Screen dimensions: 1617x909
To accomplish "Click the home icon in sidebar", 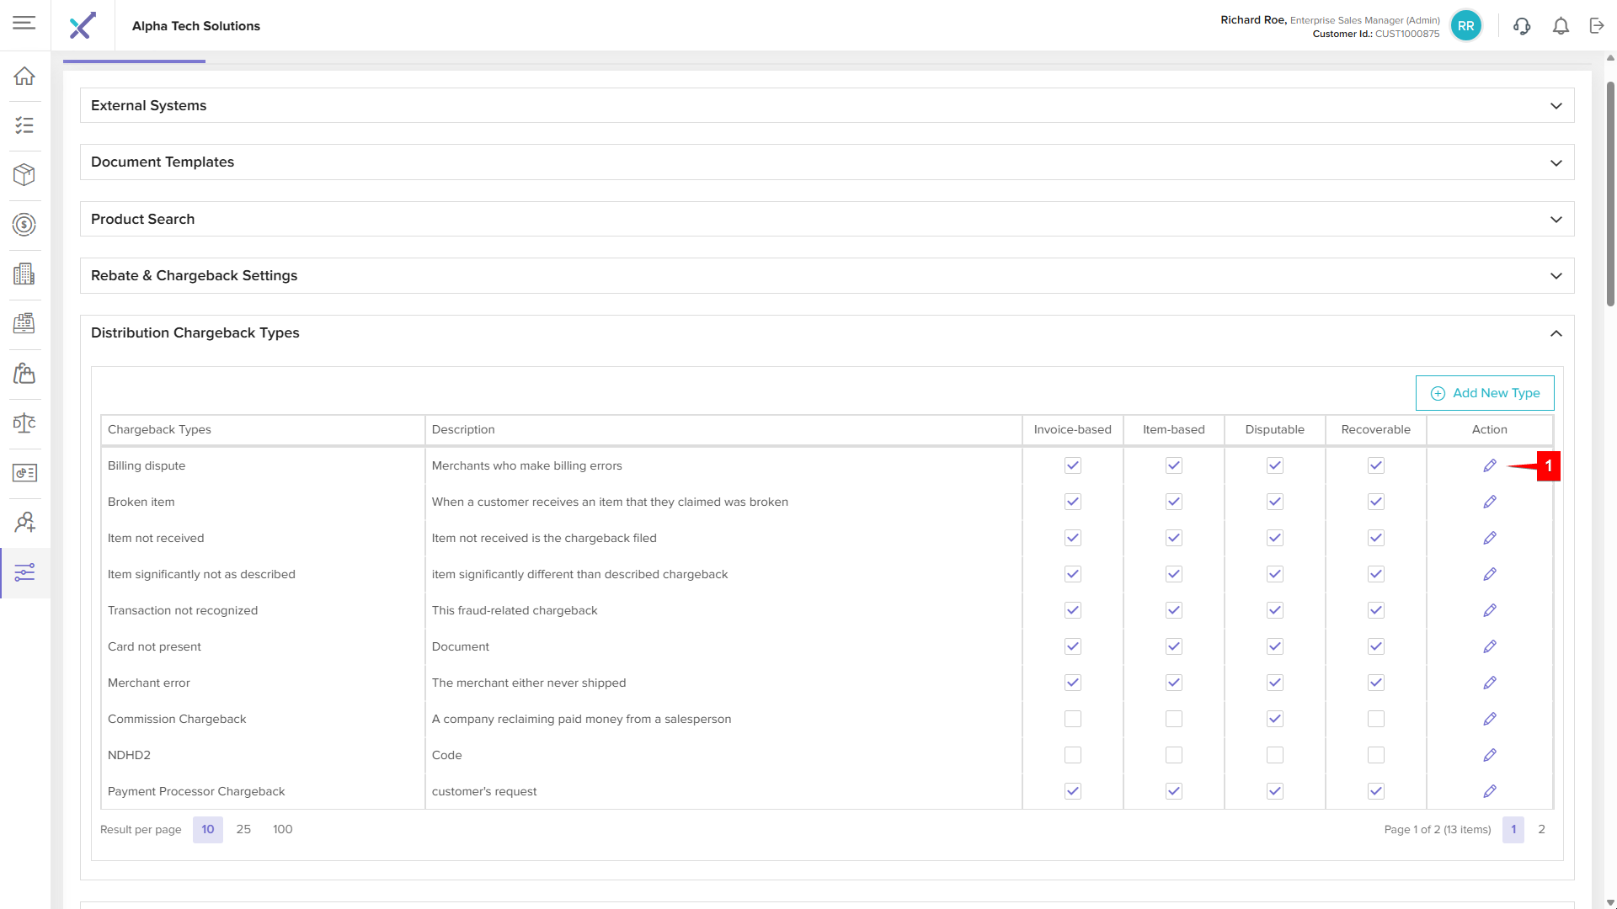I will click(24, 76).
